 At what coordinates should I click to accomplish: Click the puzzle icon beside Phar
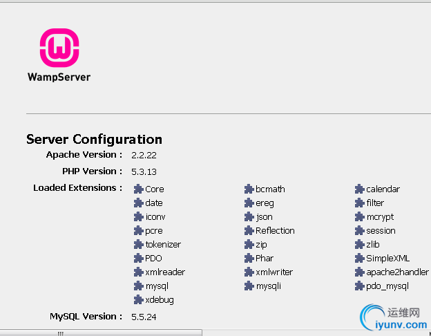pyautogui.click(x=249, y=258)
